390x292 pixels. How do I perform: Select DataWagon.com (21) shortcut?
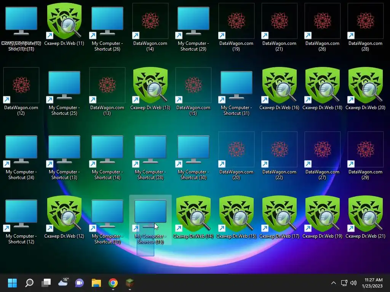pyautogui.click(x=279, y=27)
